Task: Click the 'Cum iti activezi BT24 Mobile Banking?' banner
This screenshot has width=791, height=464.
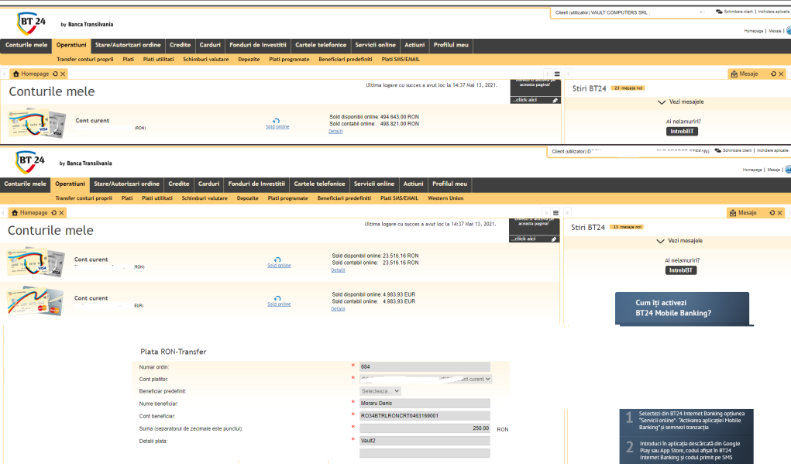Action: click(682, 308)
